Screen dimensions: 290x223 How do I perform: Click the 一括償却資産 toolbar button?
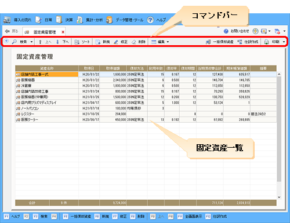pos(220,42)
